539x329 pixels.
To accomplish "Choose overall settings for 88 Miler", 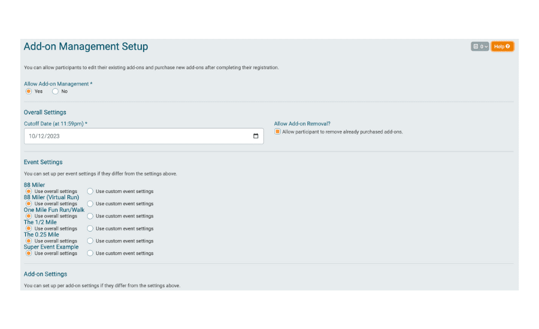I will tap(29, 191).
